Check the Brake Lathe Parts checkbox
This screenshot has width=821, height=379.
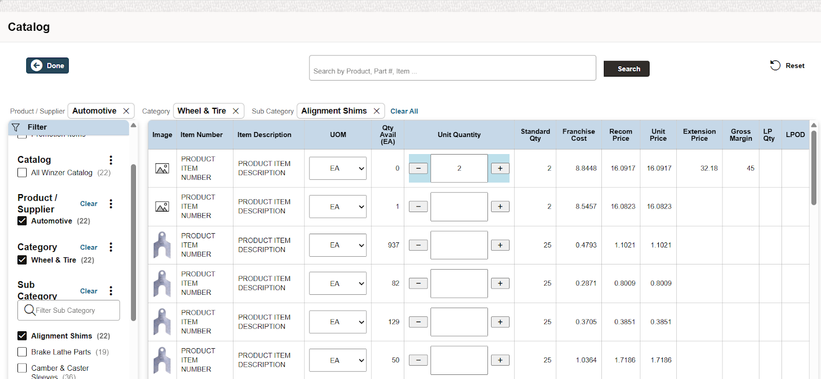tap(22, 352)
